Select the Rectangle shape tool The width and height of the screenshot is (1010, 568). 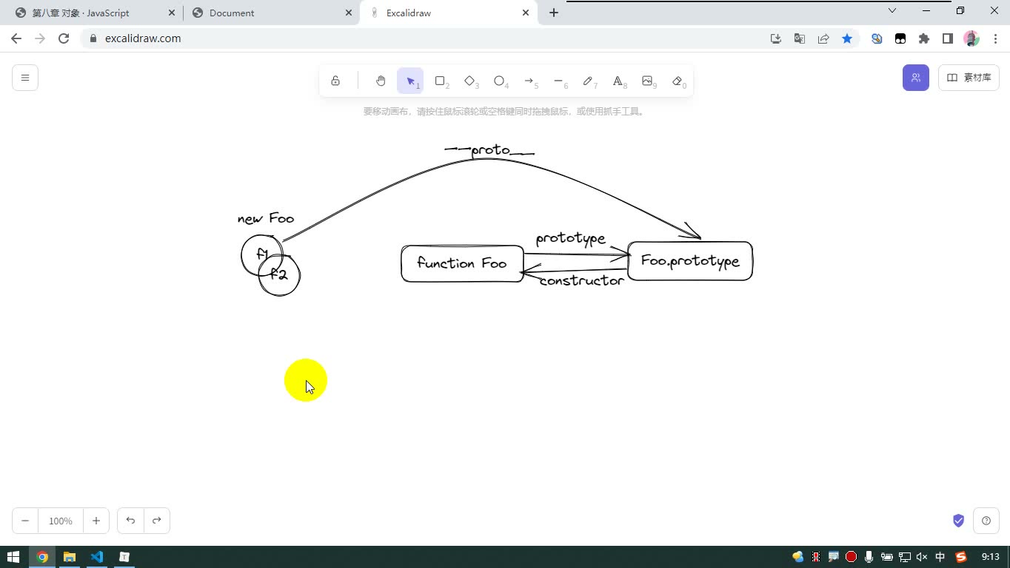(x=440, y=81)
